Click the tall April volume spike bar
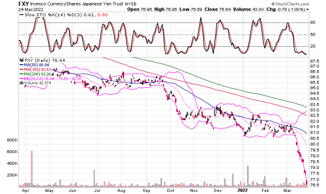326x194 pixels. [32, 169]
